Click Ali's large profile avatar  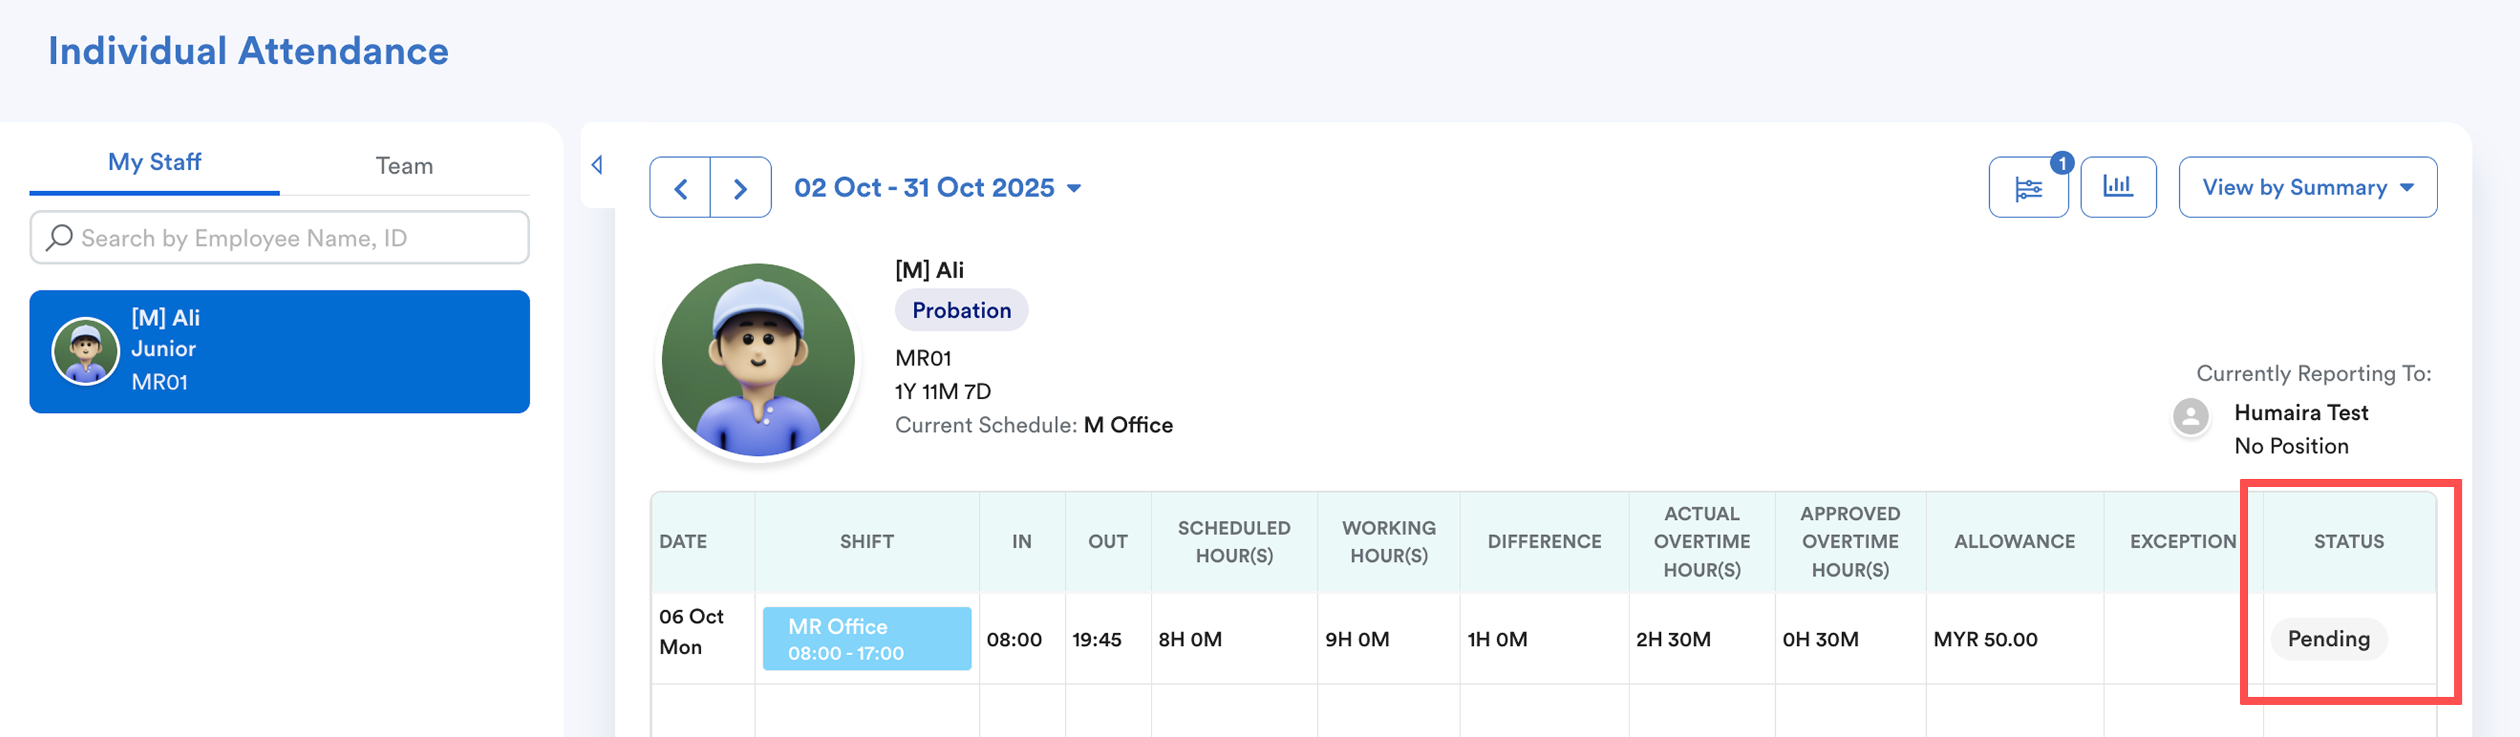click(758, 361)
